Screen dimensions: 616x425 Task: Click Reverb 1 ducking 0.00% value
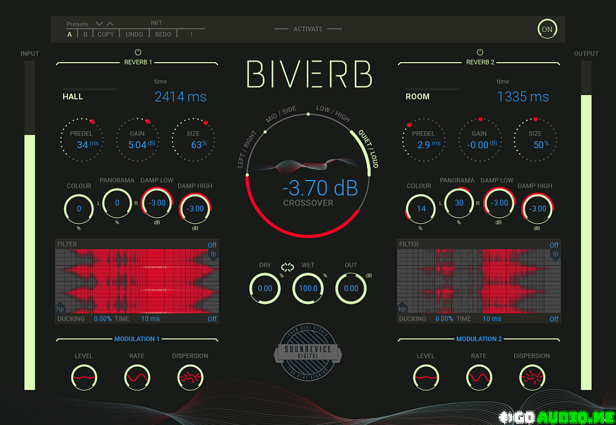tap(103, 319)
